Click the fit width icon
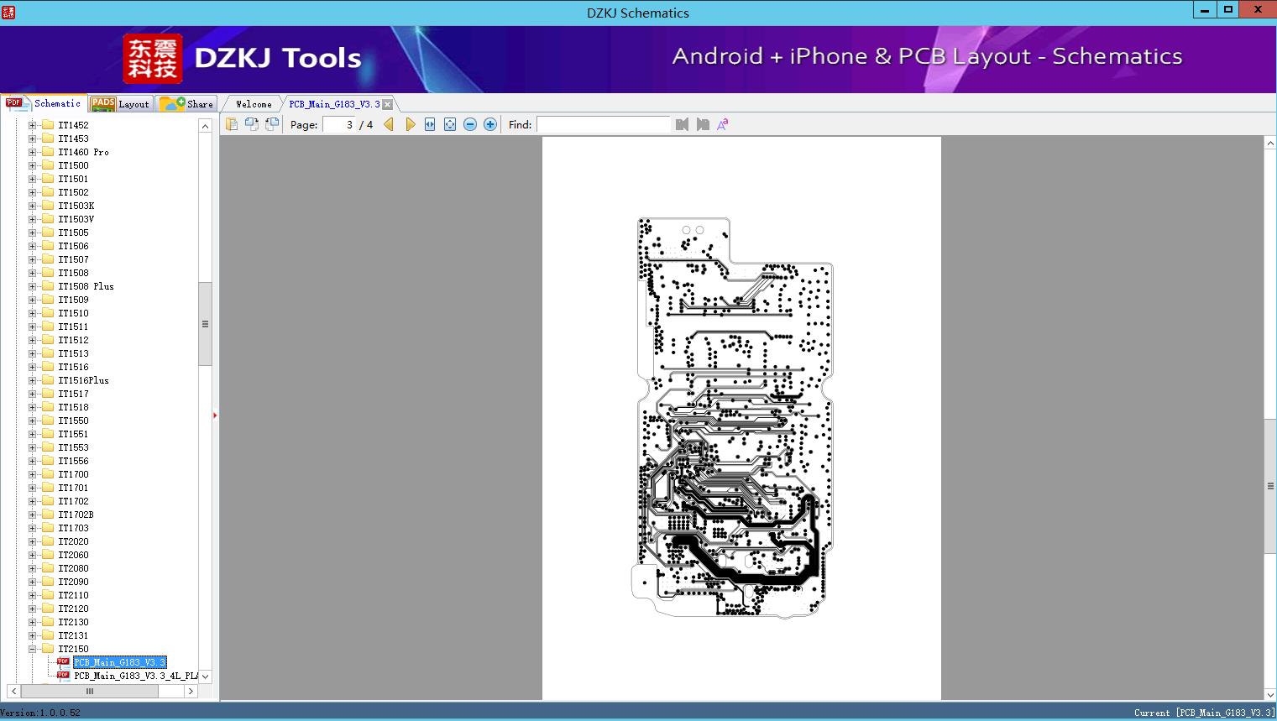 click(430, 124)
